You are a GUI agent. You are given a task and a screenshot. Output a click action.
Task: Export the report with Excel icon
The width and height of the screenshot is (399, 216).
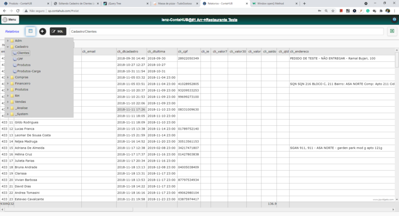(x=392, y=31)
